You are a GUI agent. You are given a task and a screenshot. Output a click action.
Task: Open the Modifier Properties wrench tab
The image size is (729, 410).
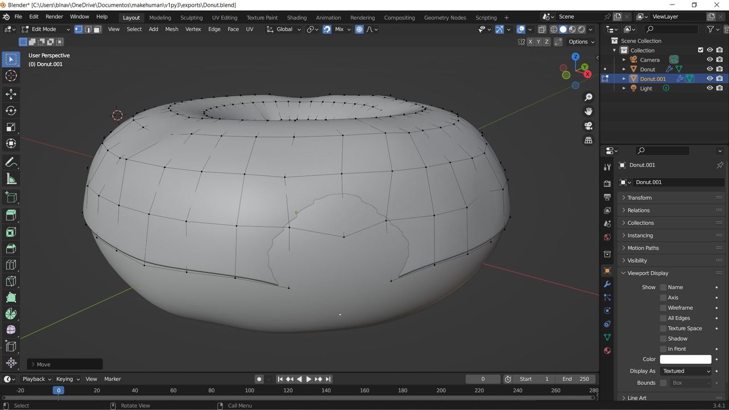(x=607, y=284)
